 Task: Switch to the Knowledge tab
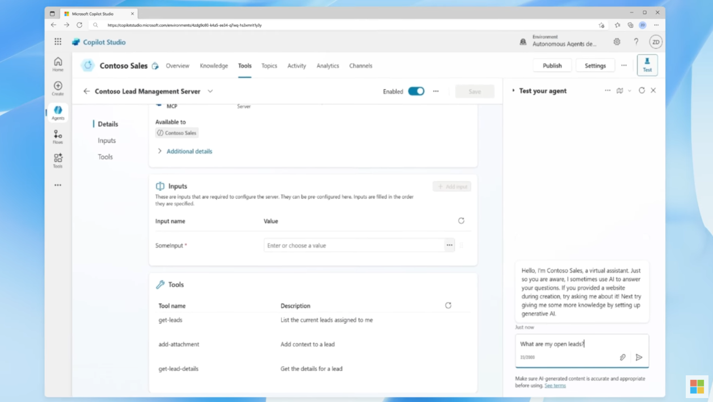pos(214,65)
